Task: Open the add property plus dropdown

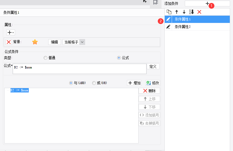Action: 11,32
